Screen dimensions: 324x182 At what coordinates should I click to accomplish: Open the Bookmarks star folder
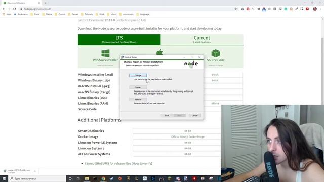21,14
